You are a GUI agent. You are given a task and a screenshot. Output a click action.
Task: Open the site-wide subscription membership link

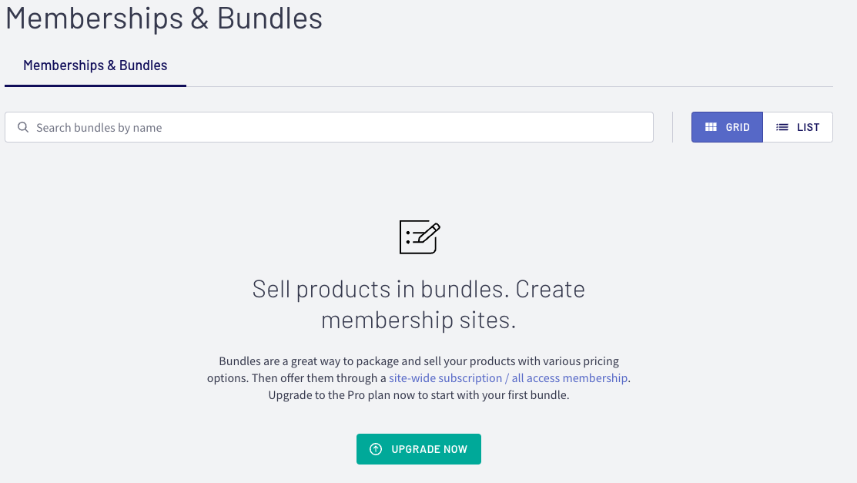pyautogui.click(x=508, y=378)
